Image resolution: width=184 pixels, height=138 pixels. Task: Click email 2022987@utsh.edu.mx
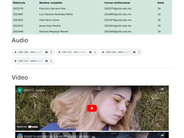tap(118, 14)
